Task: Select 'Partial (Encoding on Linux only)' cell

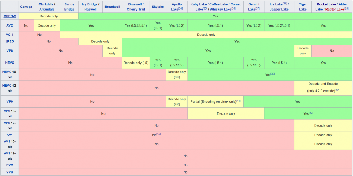Action: (215, 102)
